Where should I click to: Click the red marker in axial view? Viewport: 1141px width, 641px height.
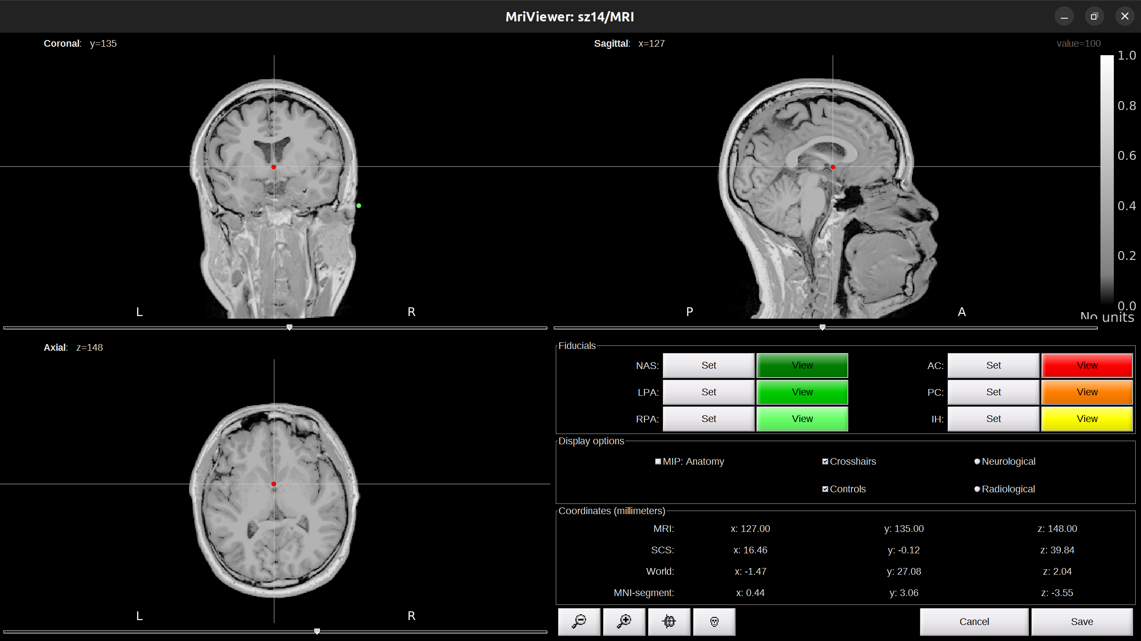coord(274,484)
